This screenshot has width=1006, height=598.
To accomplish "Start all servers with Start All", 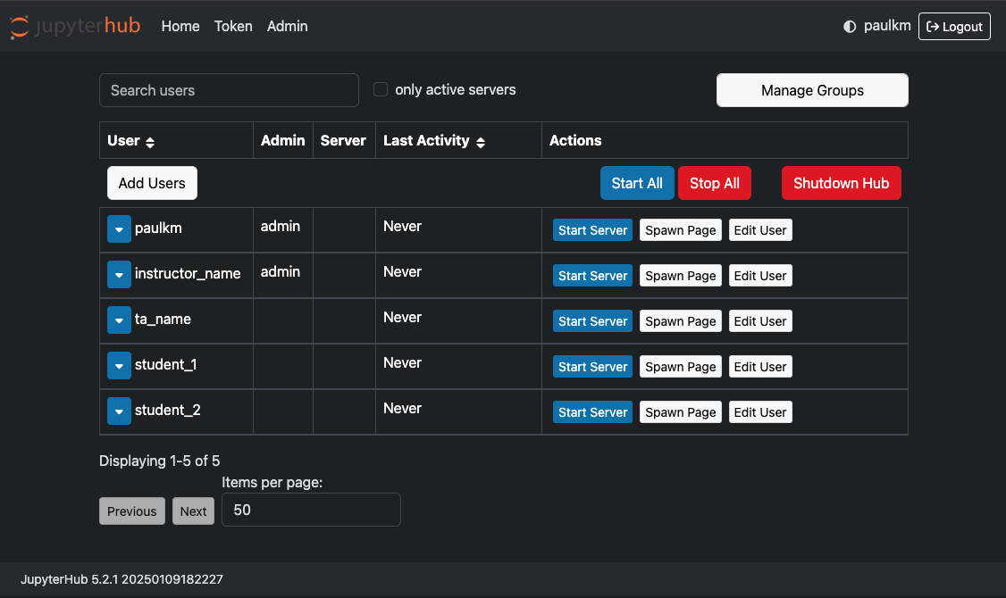I will click(637, 182).
